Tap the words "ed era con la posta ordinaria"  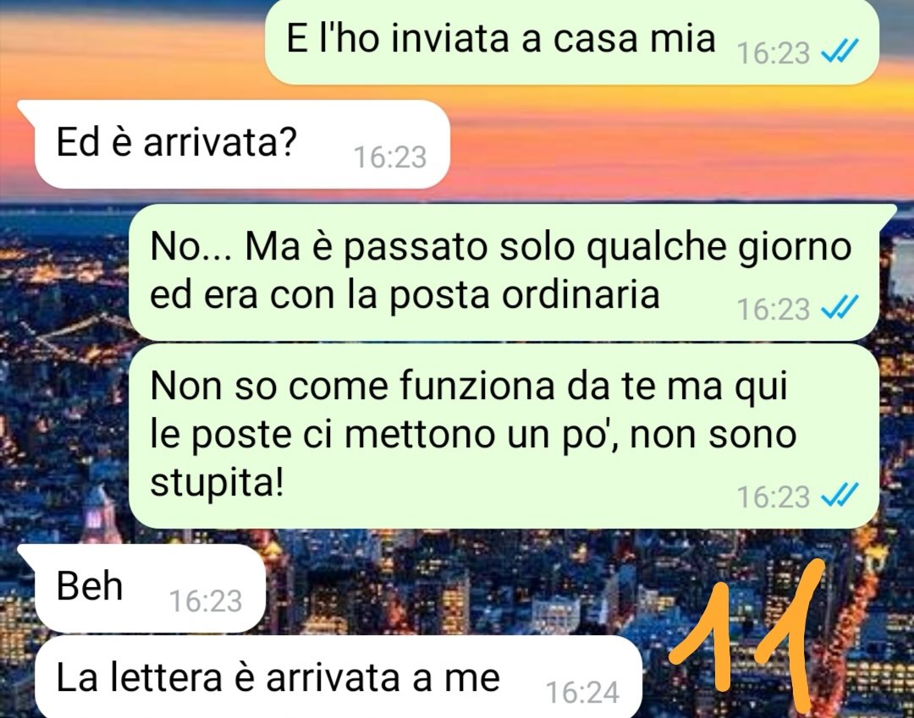405,294
